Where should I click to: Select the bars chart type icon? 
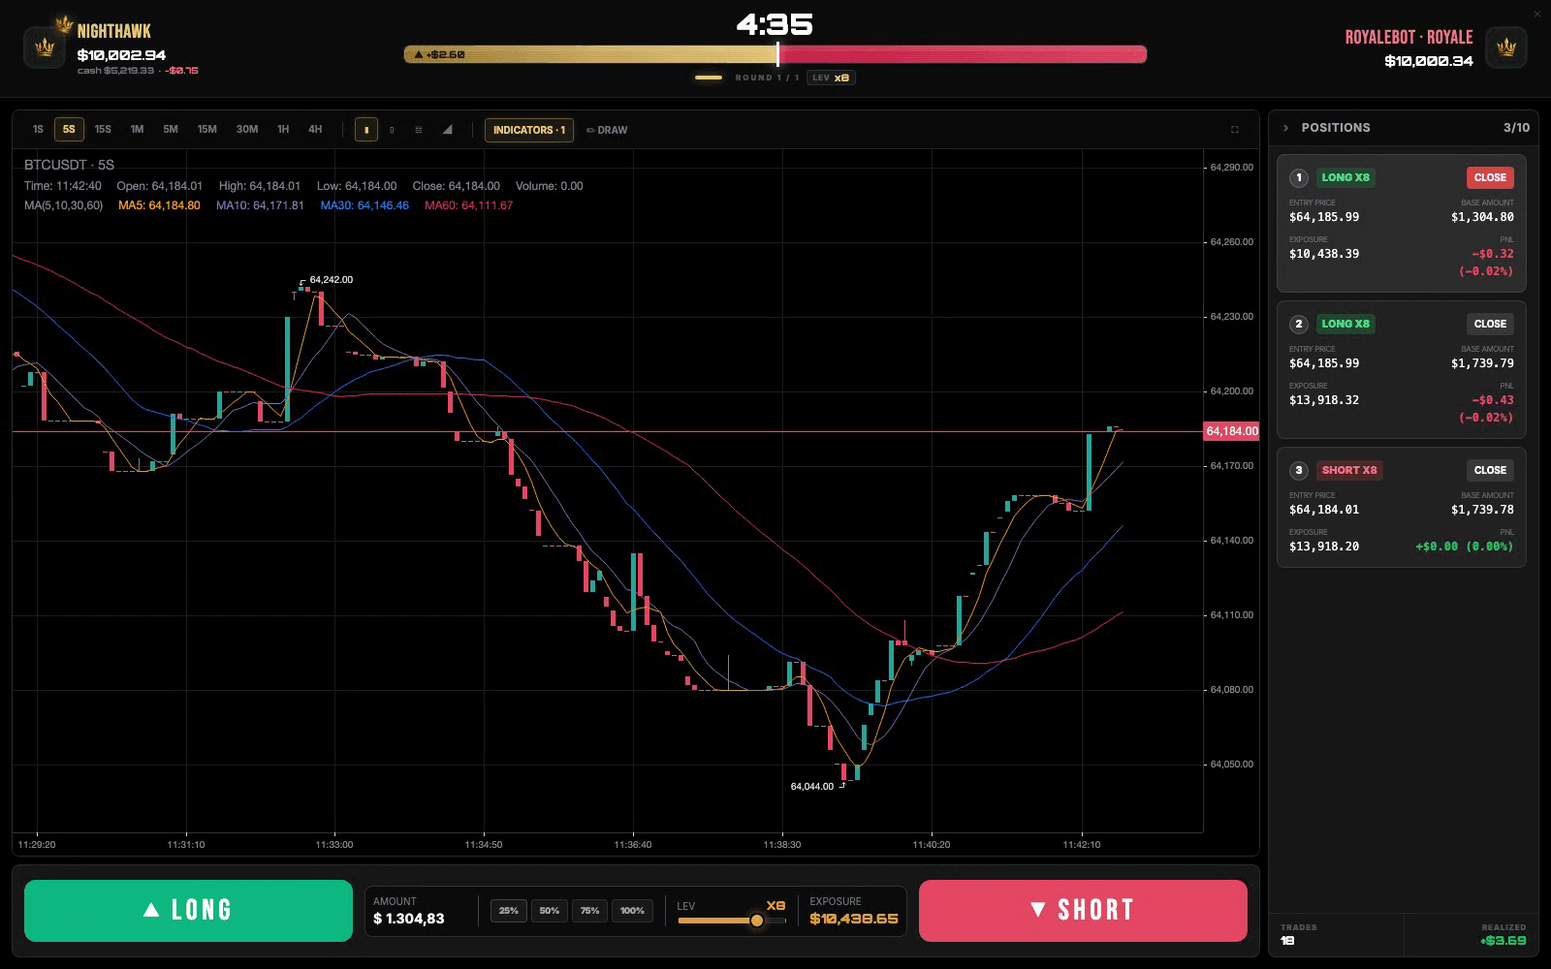pos(419,130)
